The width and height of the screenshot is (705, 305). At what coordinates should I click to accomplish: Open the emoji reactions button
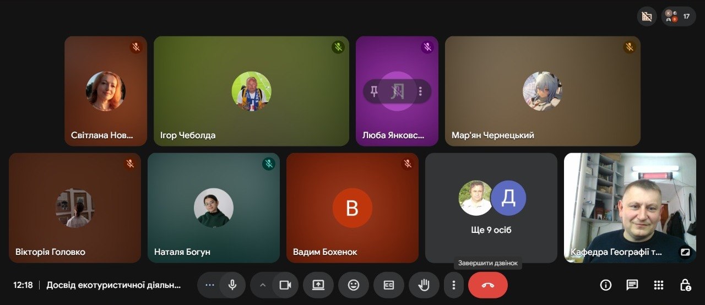(354, 285)
